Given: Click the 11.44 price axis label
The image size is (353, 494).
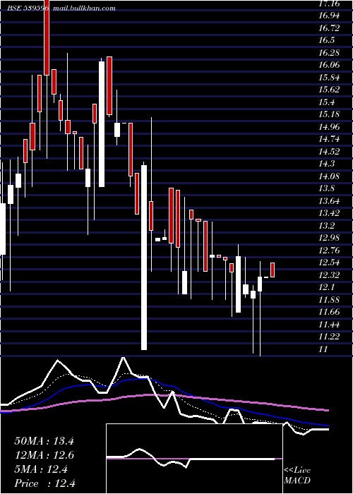Looking at the screenshot, I should (x=329, y=325).
